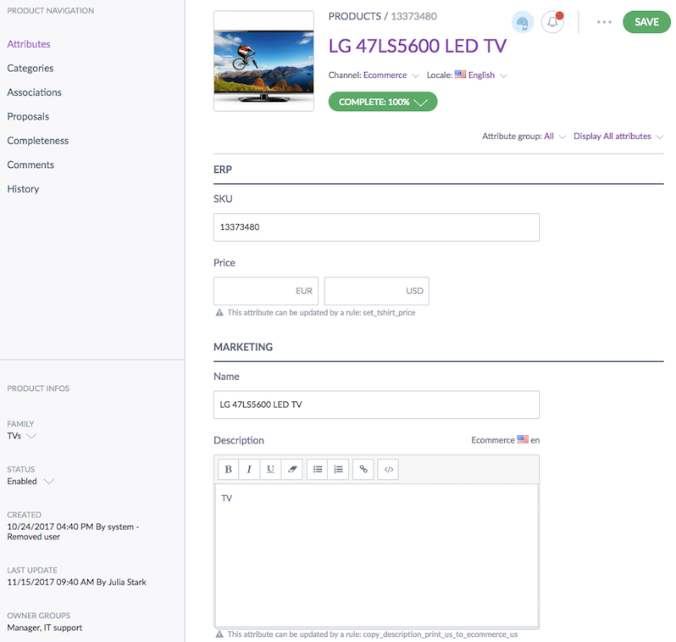Click the eraser remove-formatting icon
676x642 pixels.
pyautogui.click(x=292, y=469)
